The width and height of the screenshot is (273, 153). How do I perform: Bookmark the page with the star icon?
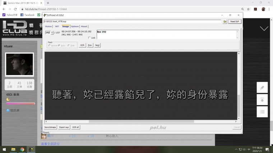[248, 9]
